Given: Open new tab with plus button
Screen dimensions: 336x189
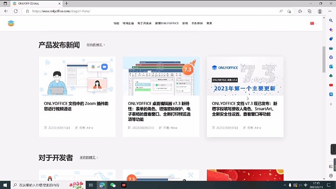Looking at the screenshot, I should tap(67, 4).
